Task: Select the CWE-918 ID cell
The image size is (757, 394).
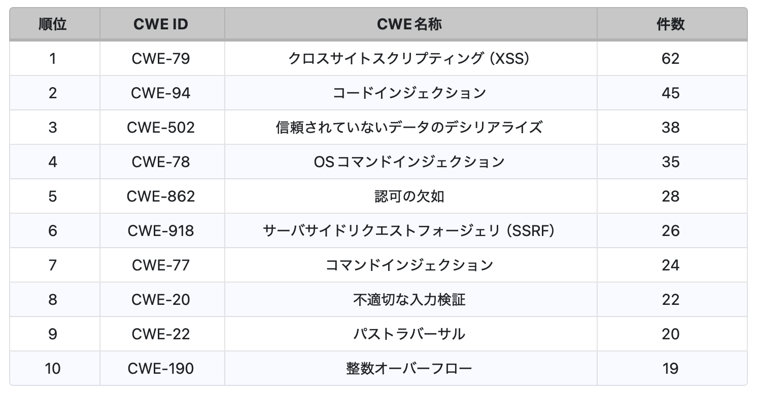Action: 161,231
